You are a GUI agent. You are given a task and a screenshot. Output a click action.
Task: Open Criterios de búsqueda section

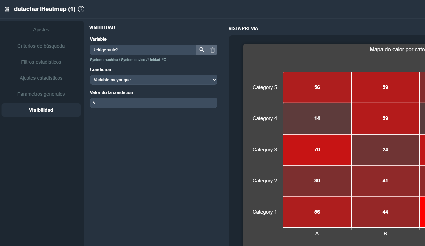(41, 46)
